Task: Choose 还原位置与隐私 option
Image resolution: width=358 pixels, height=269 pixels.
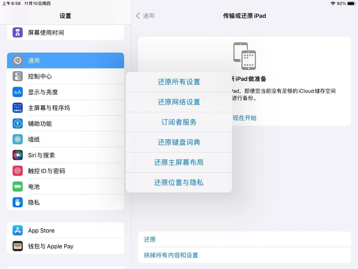Action: point(179,182)
